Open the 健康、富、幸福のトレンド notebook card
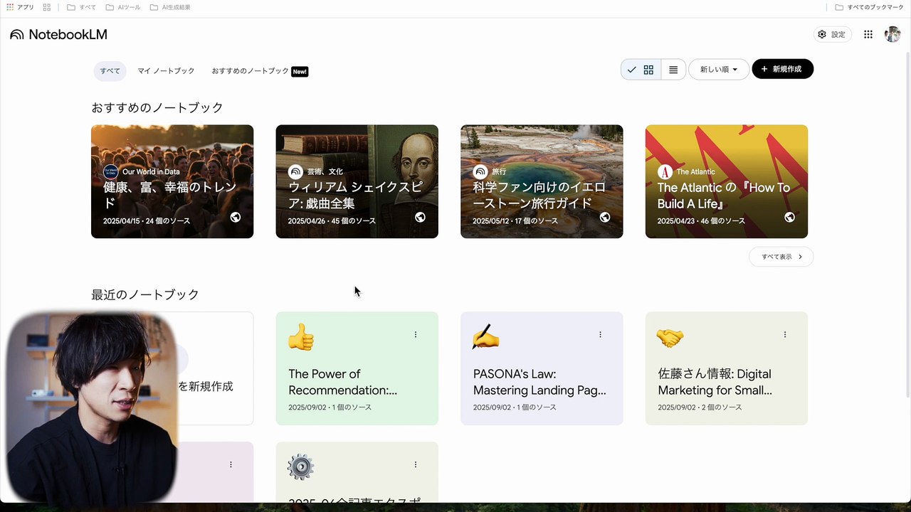 (172, 181)
